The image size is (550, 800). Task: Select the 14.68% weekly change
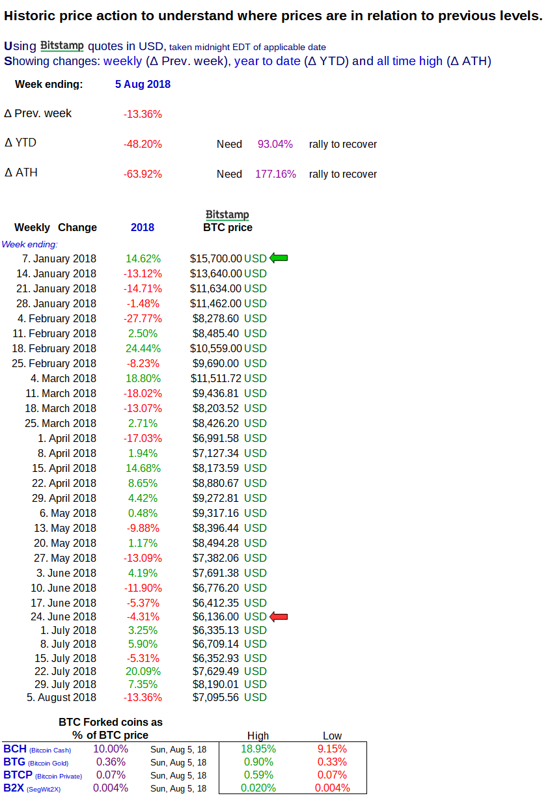coord(143,468)
